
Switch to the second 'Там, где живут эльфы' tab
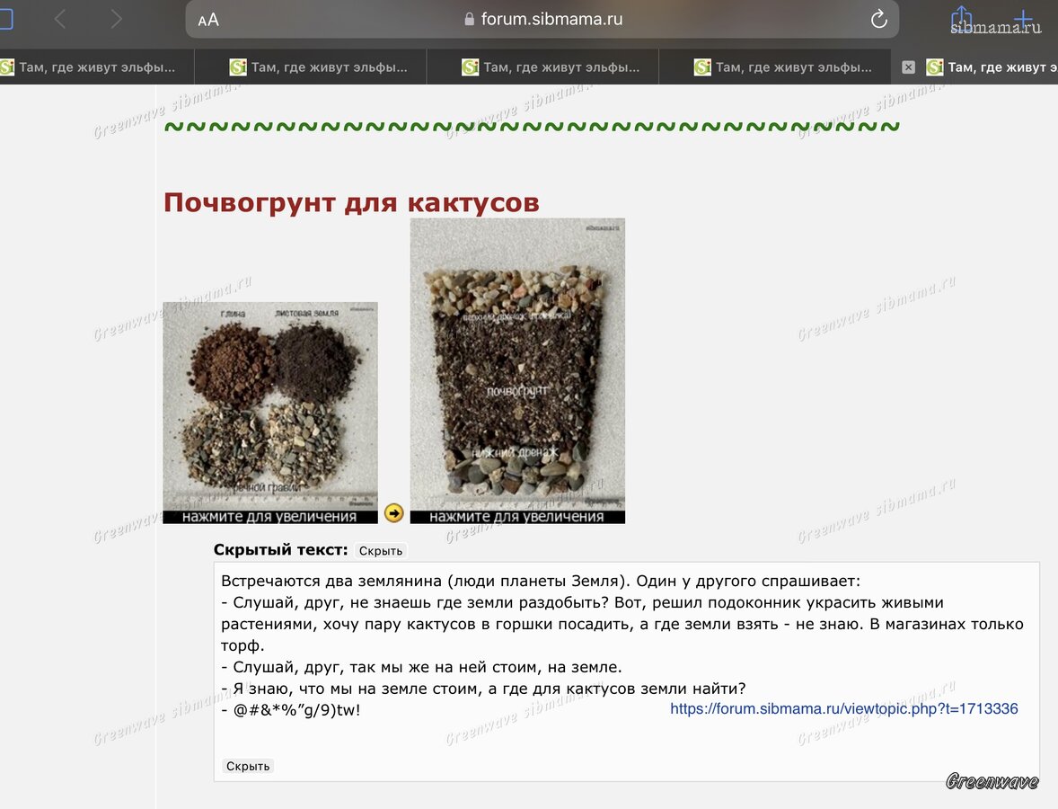[311, 67]
